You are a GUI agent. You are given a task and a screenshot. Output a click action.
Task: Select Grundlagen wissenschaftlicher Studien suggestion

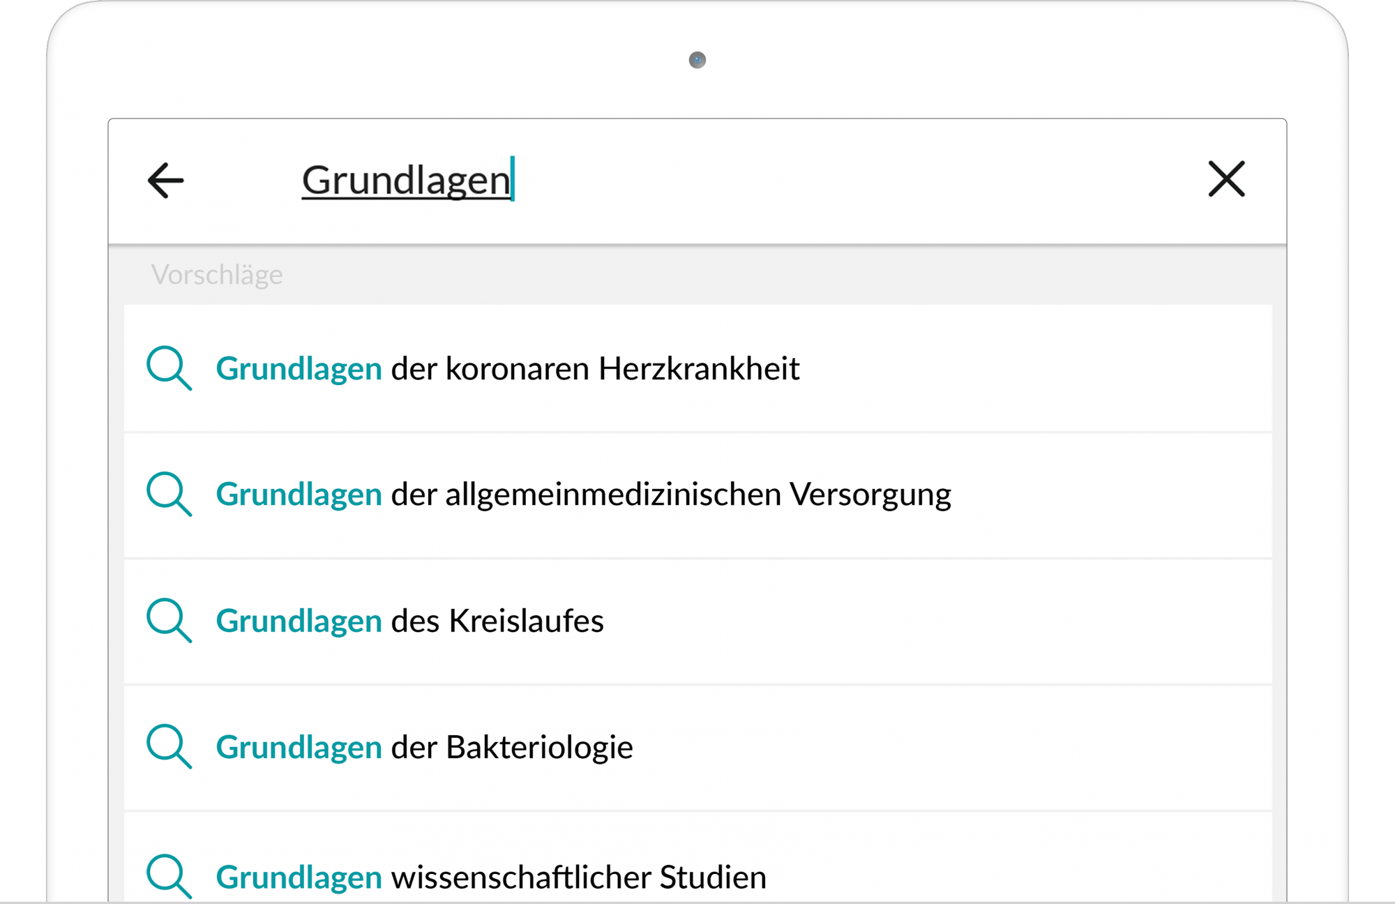coord(698,858)
